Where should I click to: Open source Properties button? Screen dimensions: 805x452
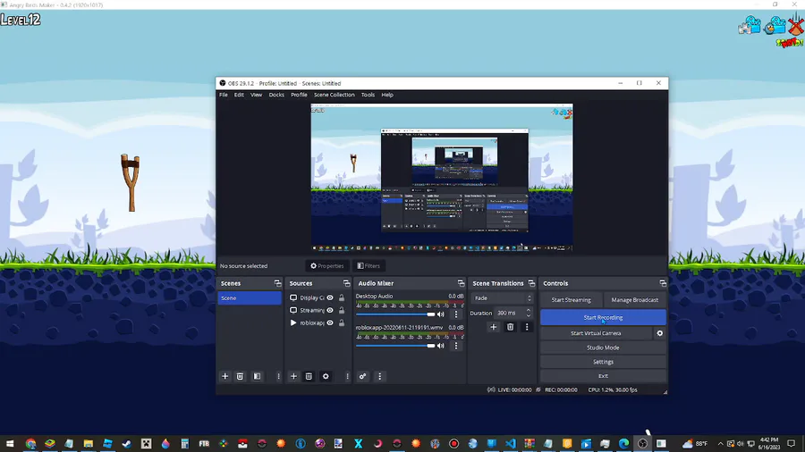(327, 266)
